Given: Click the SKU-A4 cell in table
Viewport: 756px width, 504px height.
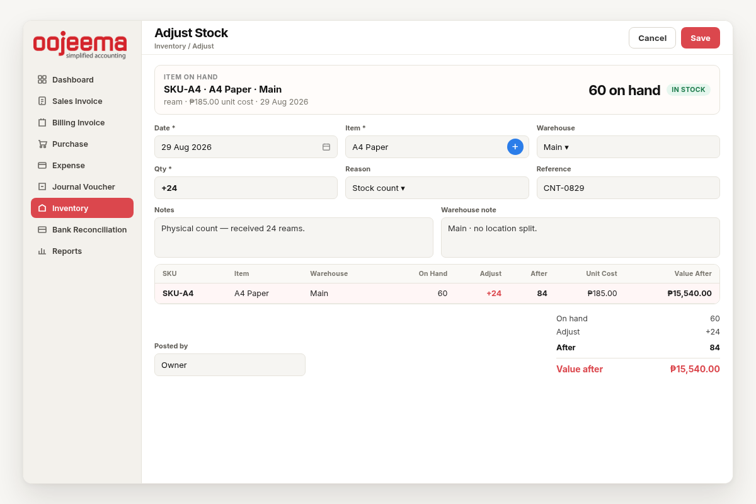Looking at the screenshot, I should [x=178, y=293].
